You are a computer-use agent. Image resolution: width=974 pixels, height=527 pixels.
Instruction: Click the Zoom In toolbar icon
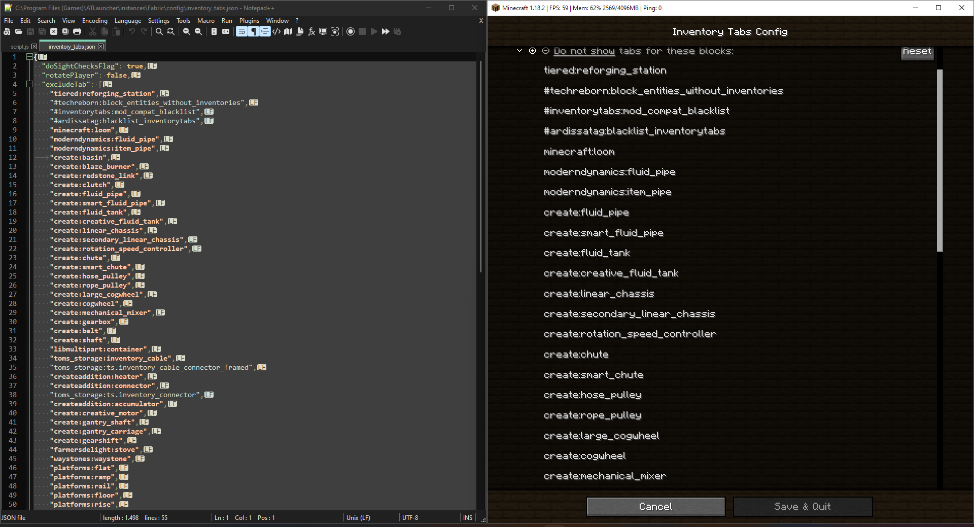[x=187, y=31]
